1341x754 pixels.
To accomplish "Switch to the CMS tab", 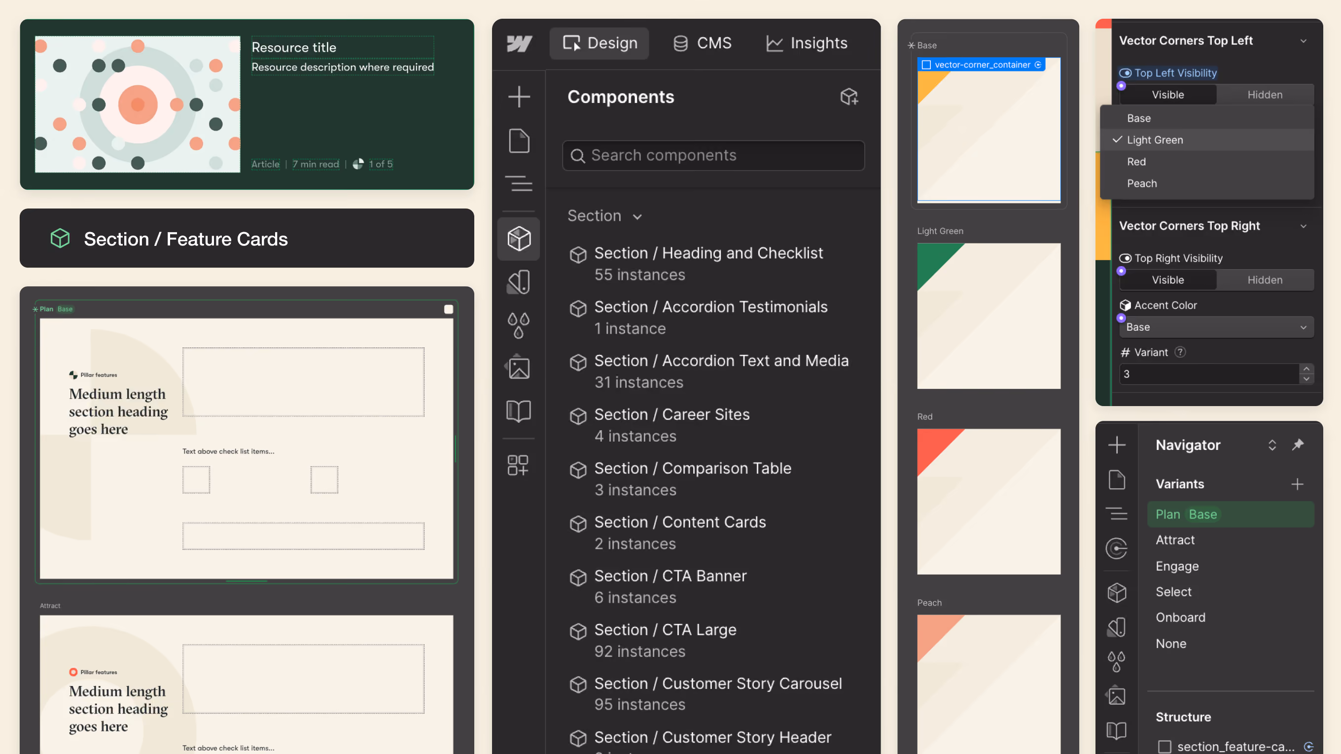I will click(x=701, y=43).
